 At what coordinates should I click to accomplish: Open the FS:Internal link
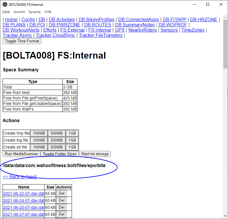pyautogui.click(x=99, y=30)
